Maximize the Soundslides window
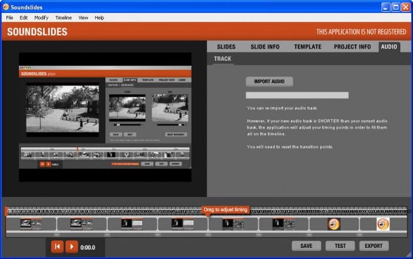The width and height of the screenshot is (413, 259). [x=395, y=7]
